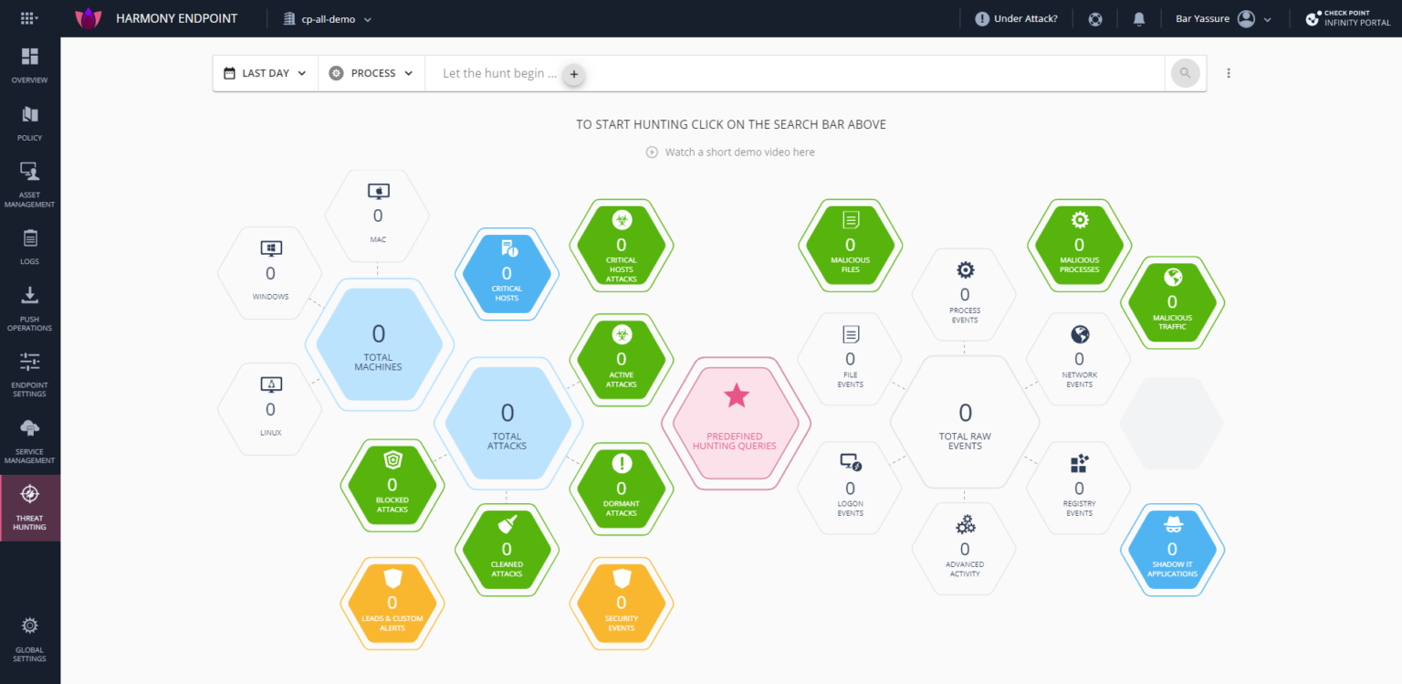Screen dimensions: 1402x684
Task: Open the Cleaned Attacks hexagon
Action: 507,549
